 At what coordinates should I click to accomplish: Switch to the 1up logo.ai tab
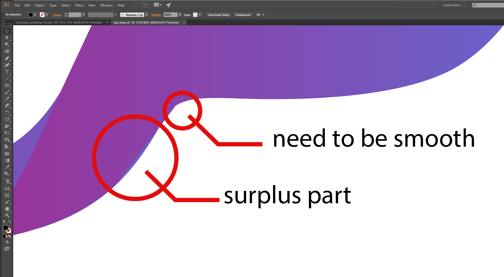coord(146,22)
